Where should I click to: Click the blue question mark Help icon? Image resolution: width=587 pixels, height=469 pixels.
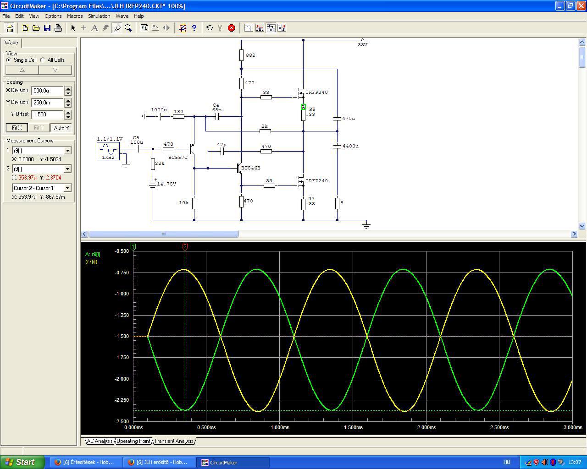point(194,28)
